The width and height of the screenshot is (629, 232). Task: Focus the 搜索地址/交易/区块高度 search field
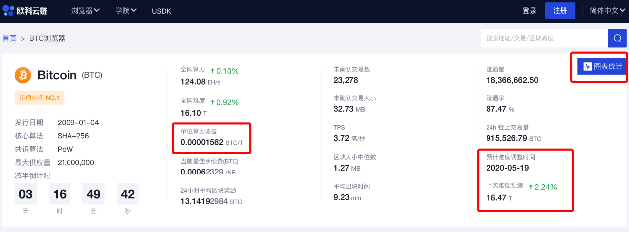[x=544, y=38]
